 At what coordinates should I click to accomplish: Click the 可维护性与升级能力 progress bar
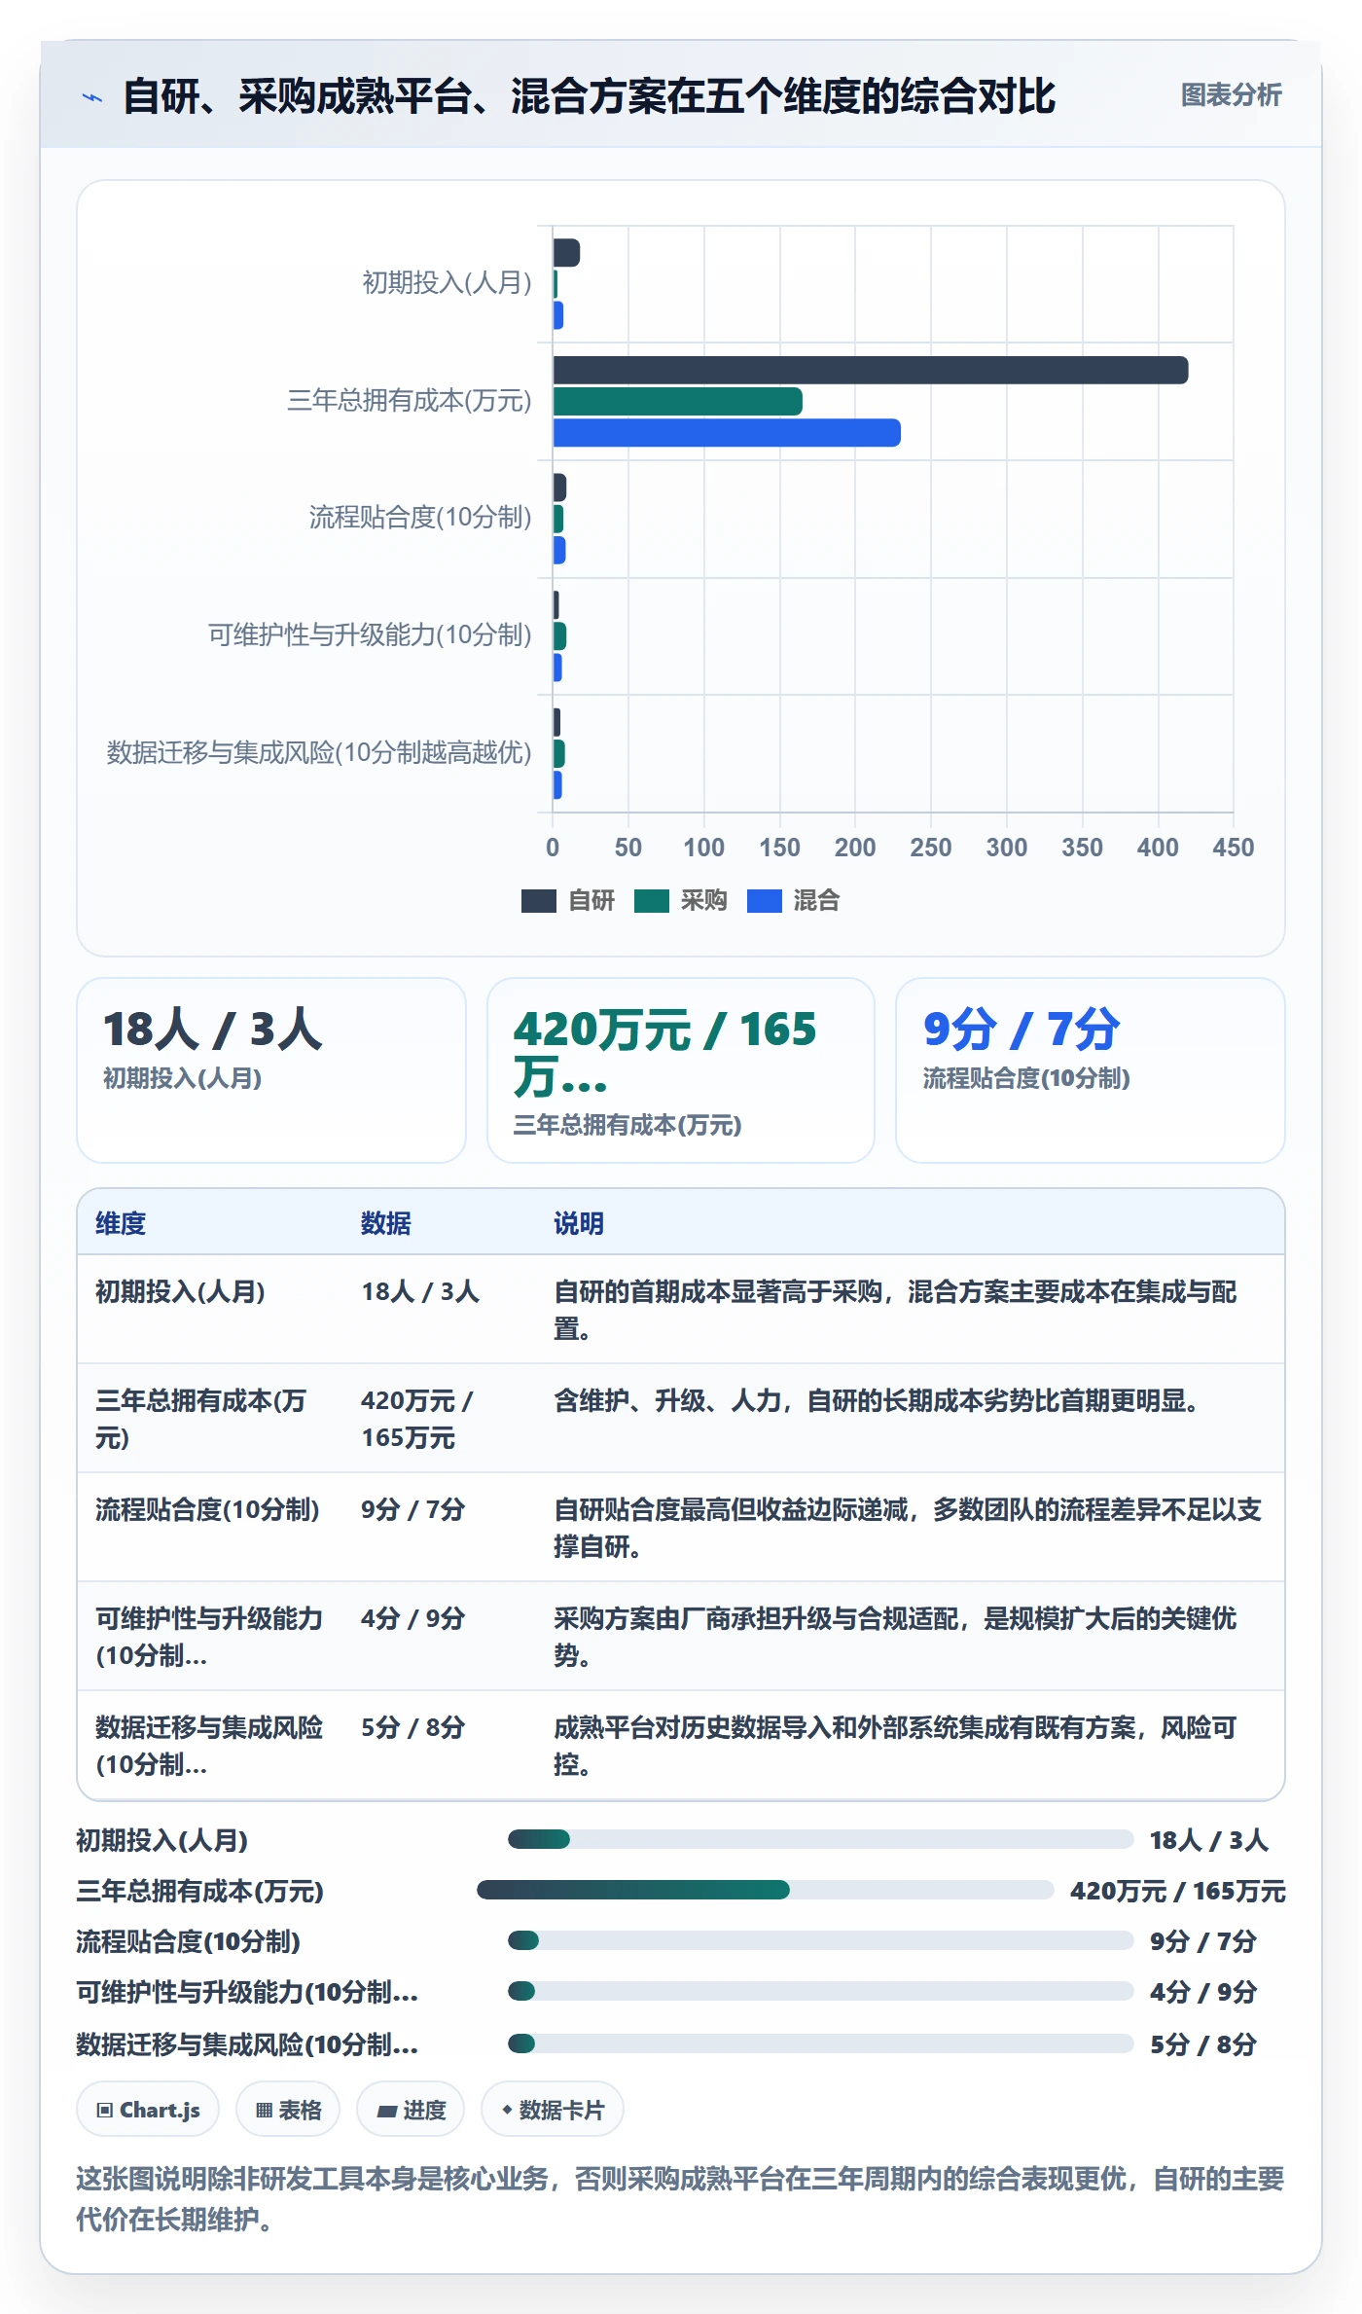[821, 1991]
